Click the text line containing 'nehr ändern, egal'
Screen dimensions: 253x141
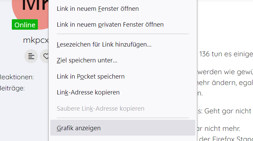224,83
